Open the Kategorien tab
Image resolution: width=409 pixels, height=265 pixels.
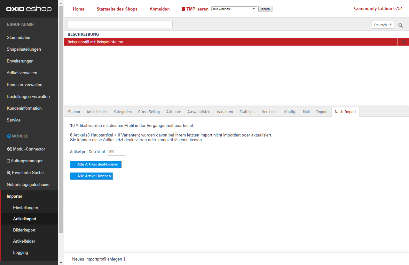(x=122, y=112)
